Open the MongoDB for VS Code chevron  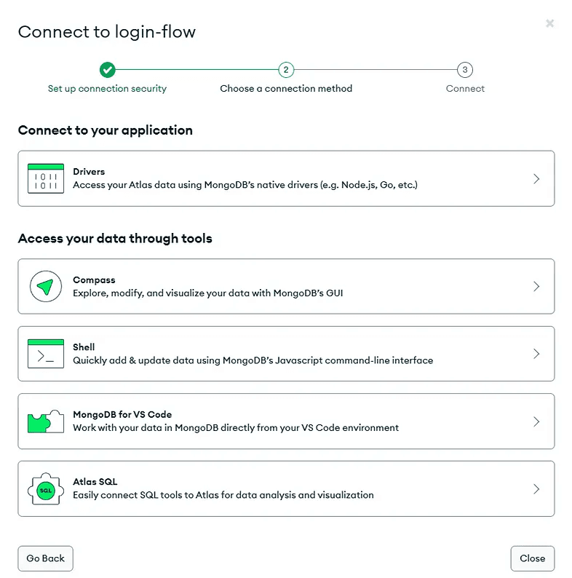536,421
